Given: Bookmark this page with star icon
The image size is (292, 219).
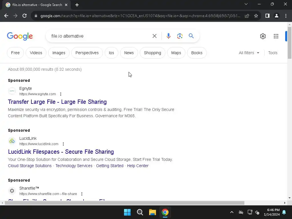Looking at the screenshot, I should pos(256,16).
